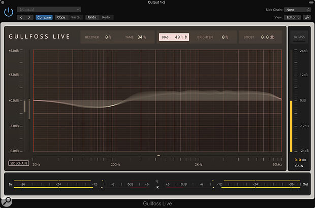Select the BRIGHTEN 0% parameter
Viewport: 315px width, 208px height.
tap(213, 37)
